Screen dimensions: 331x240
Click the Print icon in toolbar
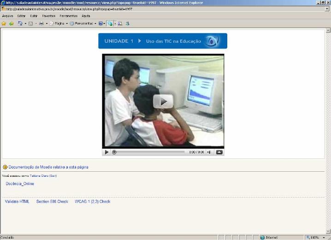41,23
